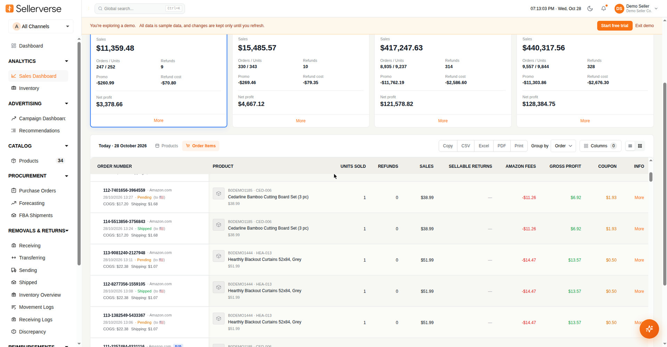This screenshot has width=667, height=347.
Task: Open the All Channels dropdown
Action: pos(41,26)
